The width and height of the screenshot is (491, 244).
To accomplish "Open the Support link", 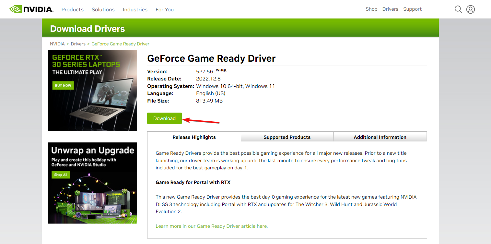I will tap(412, 9).
